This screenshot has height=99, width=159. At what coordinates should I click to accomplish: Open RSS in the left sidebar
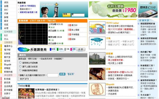[6, 35]
